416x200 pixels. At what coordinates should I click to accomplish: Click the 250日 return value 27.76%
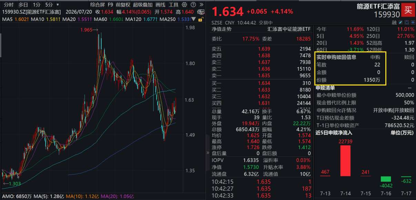pyautogui.click(x=406, y=36)
